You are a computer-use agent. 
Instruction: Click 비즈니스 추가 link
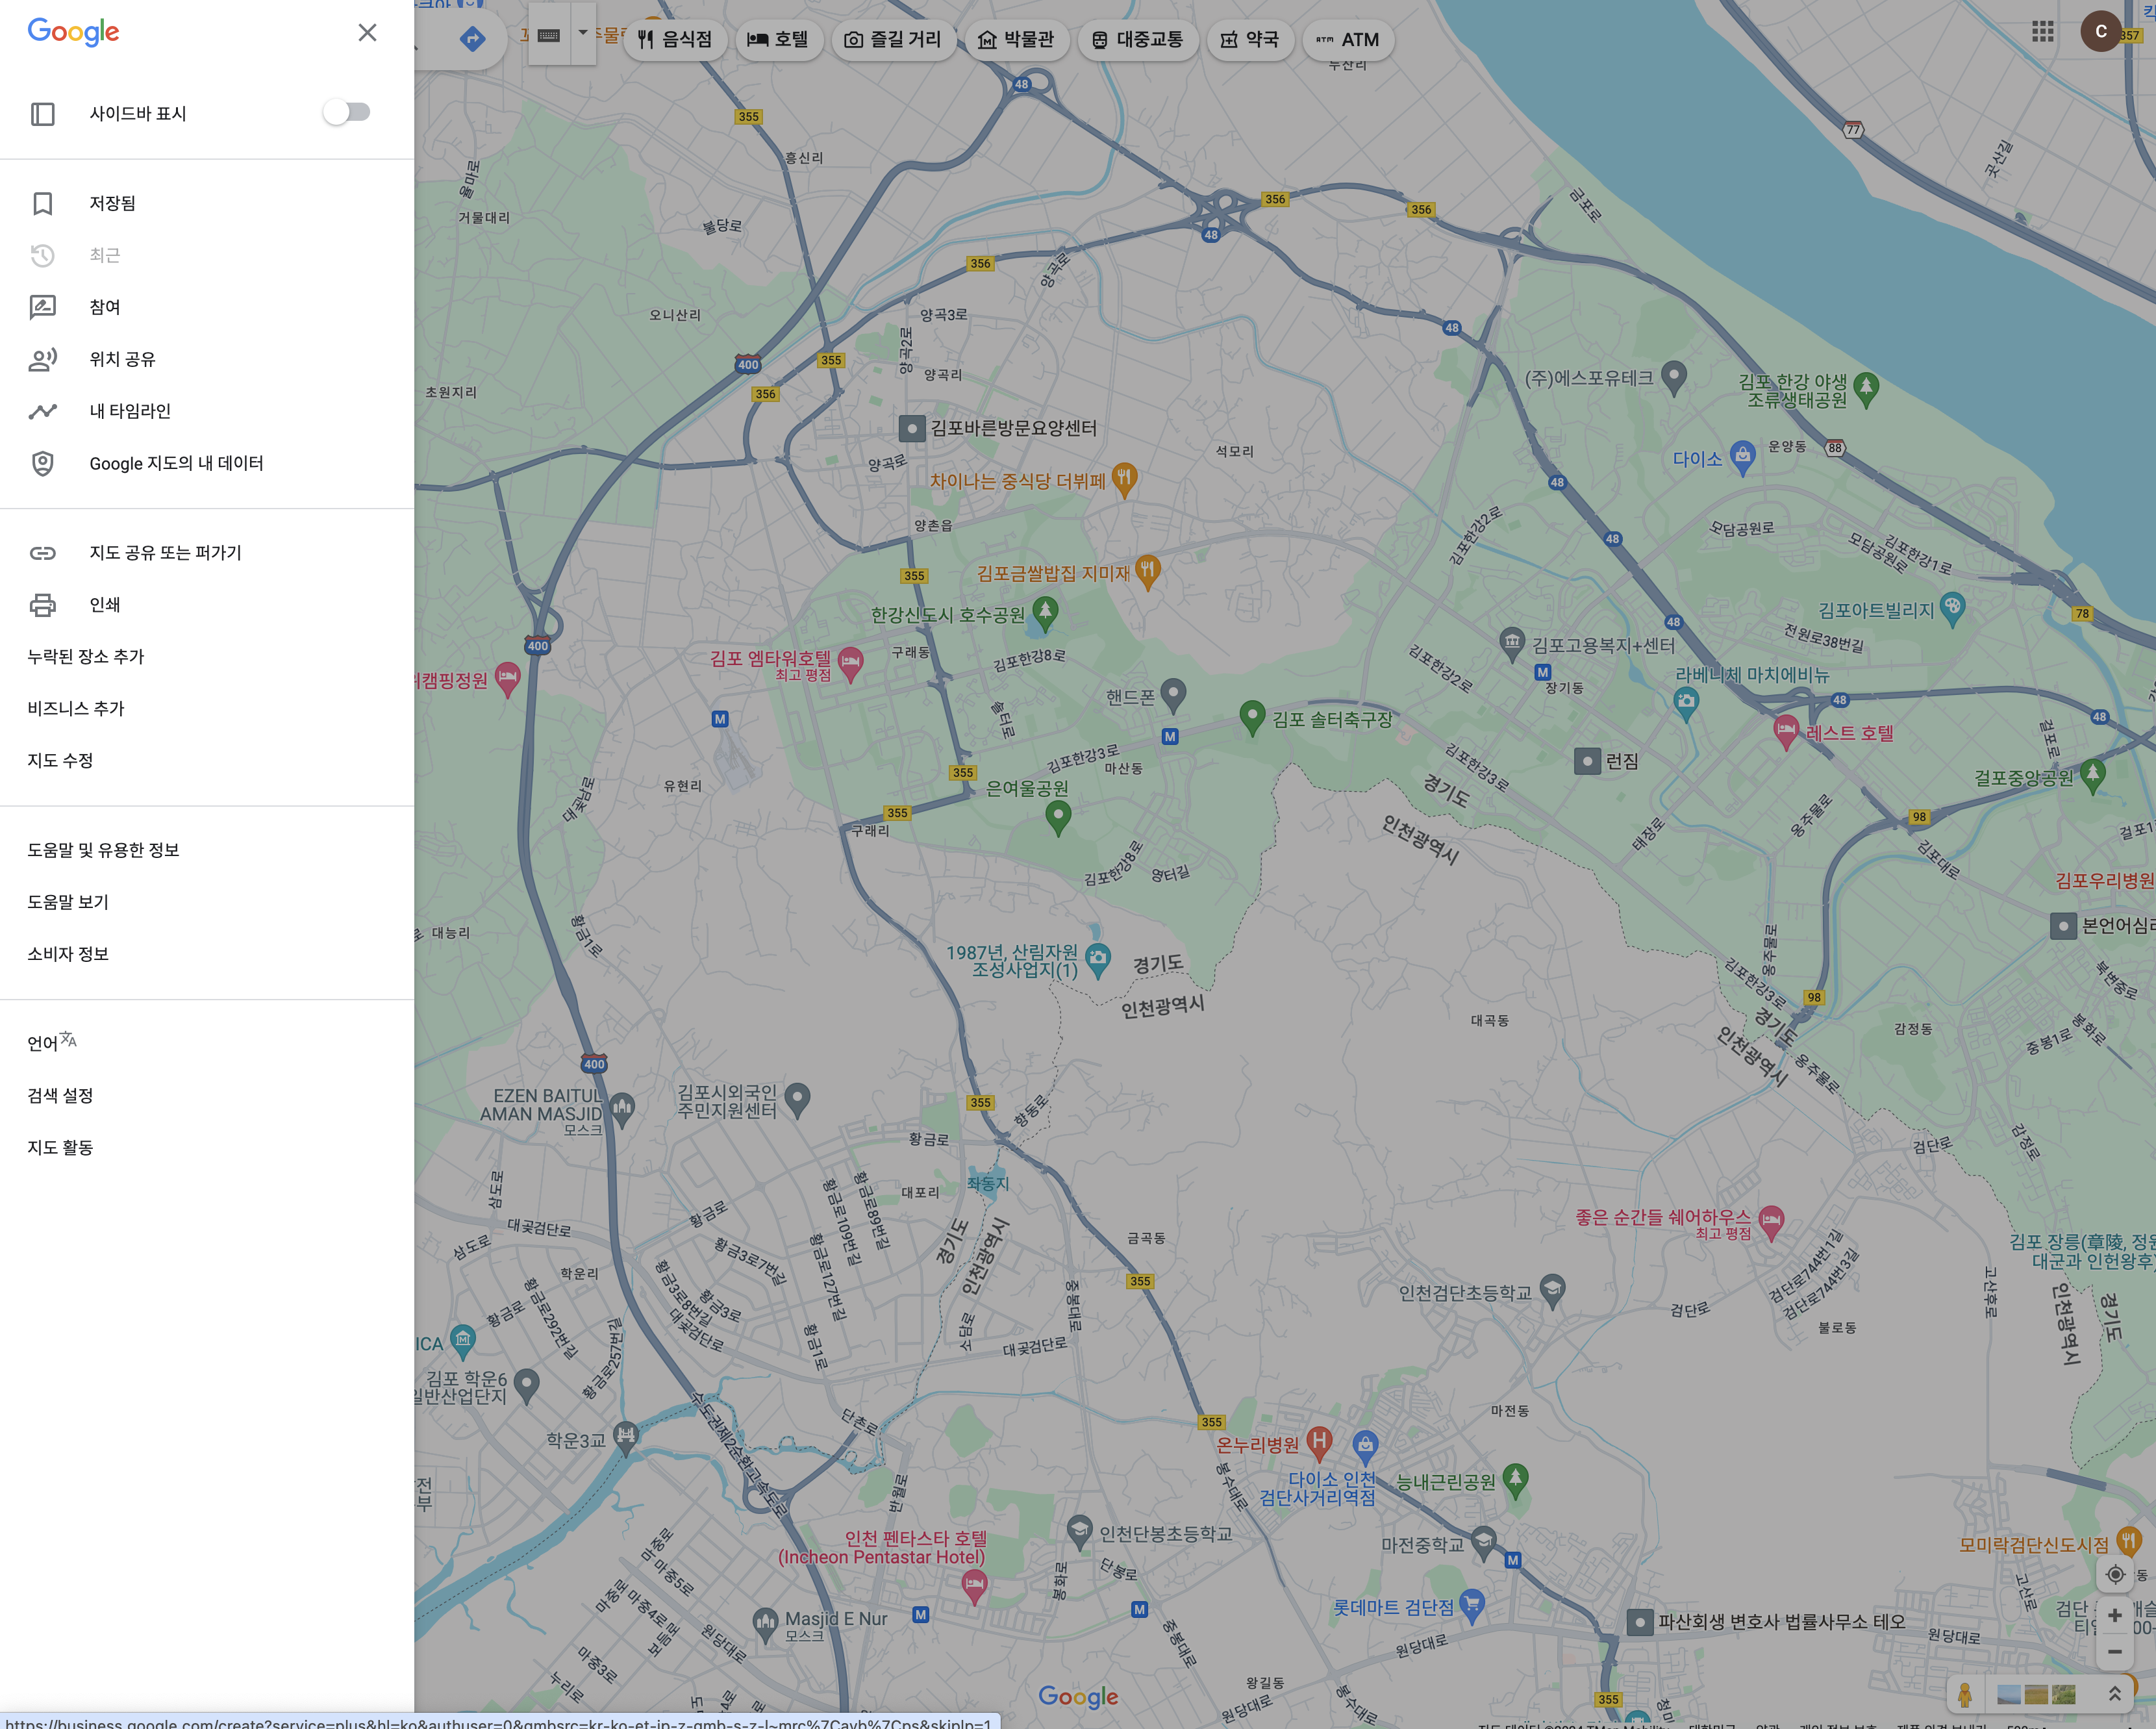pos(76,708)
